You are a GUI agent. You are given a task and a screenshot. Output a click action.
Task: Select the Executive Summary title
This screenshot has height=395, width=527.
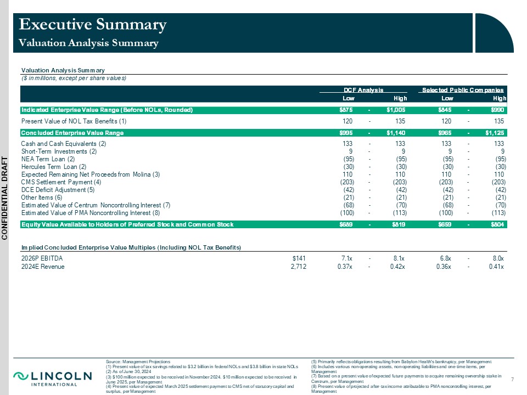click(x=92, y=25)
